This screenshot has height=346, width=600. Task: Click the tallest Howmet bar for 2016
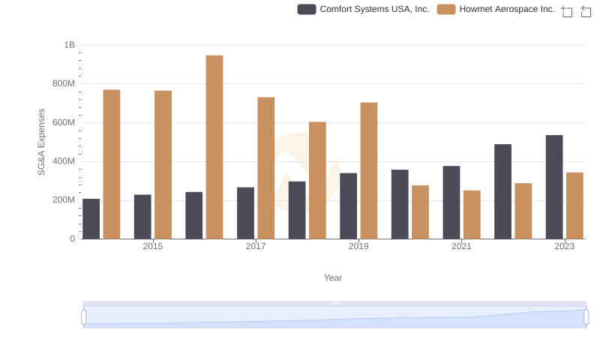[214, 147]
